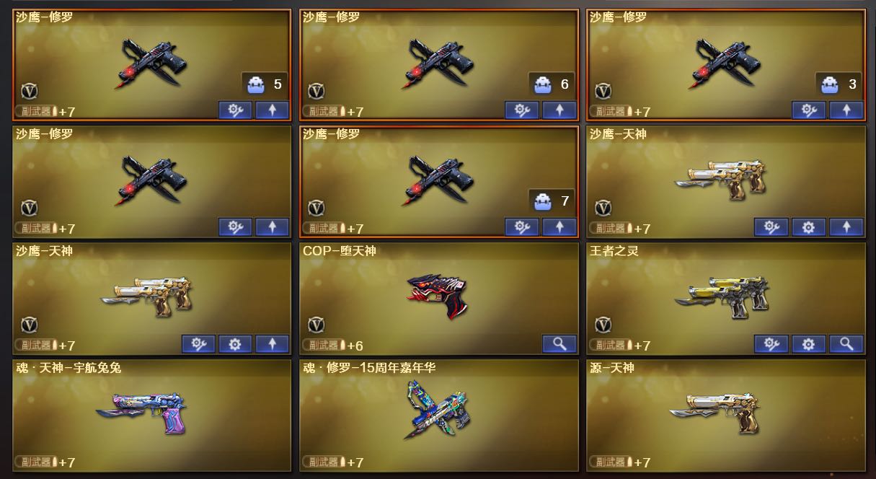Click upgrade arrow on 沙鹰-修罗 with bag count 3
This screenshot has height=479, width=876.
point(846,110)
